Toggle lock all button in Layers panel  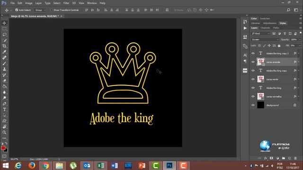279,46
